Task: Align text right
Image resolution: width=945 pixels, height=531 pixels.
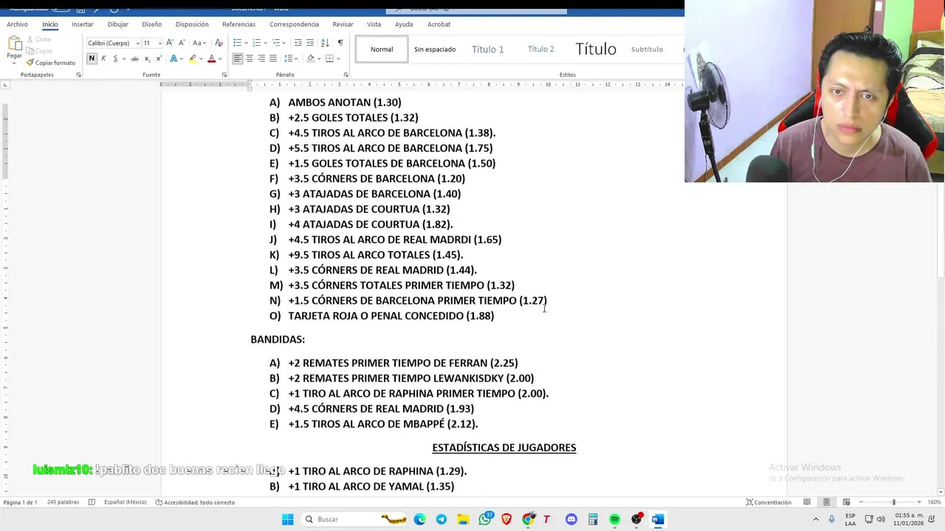Action: click(x=261, y=58)
